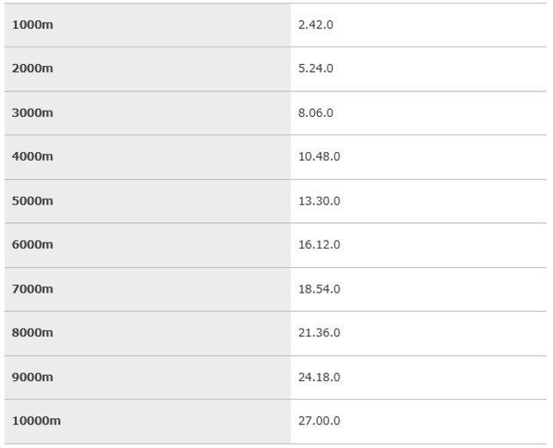Click the 24.18.0 time value
Screen dimensions: 553x448
319,377
